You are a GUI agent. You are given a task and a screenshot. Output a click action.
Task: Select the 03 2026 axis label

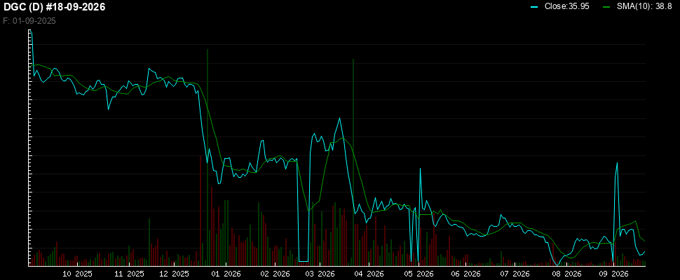[320, 274]
